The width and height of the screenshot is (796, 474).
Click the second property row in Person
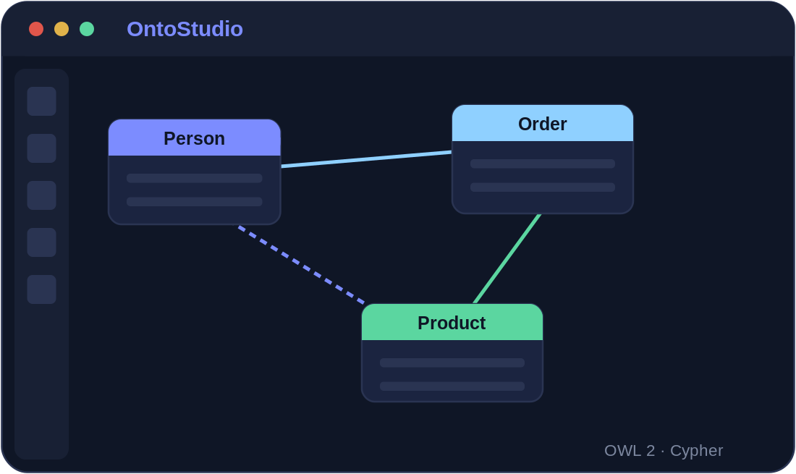(195, 202)
